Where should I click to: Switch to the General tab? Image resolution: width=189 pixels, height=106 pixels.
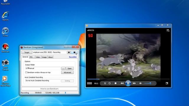pos(25,57)
